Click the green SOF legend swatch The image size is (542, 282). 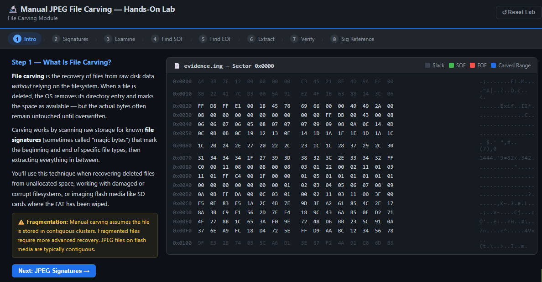(x=452, y=65)
